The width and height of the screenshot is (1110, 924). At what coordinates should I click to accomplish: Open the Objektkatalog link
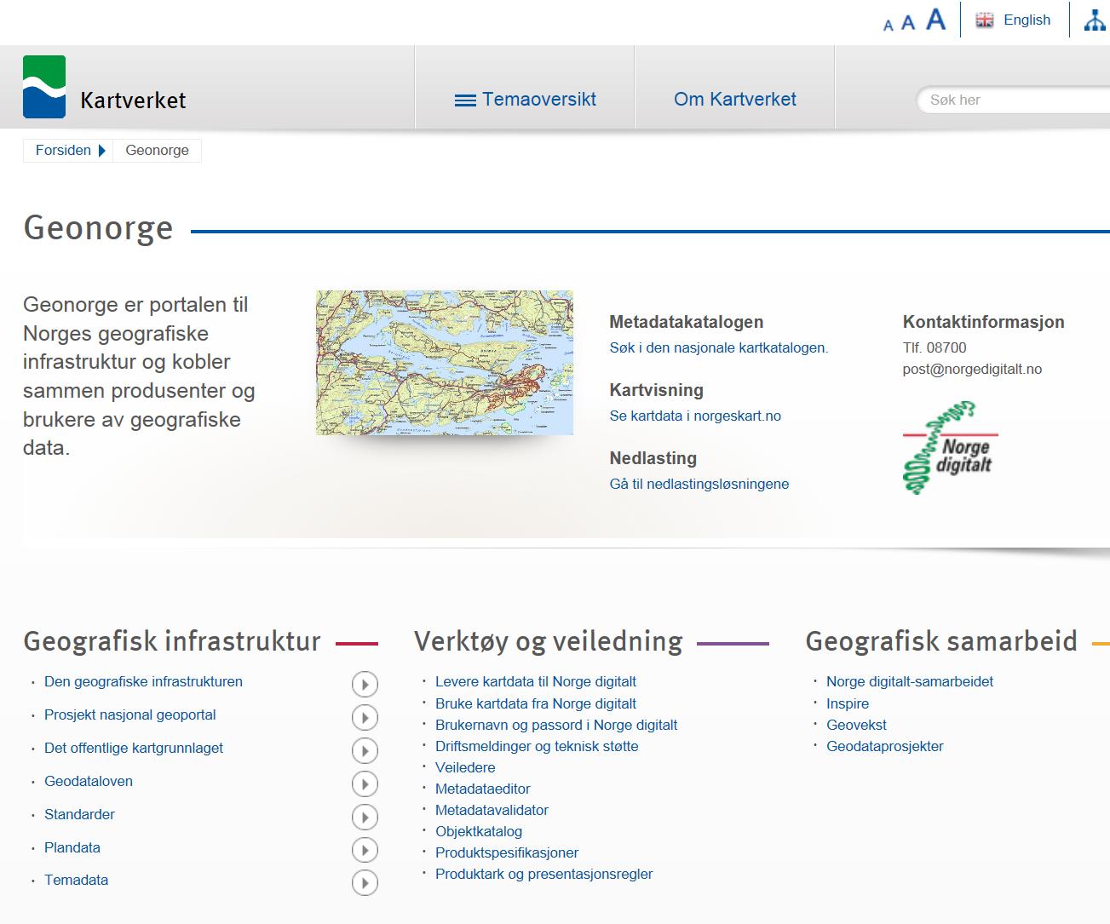coord(479,831)
